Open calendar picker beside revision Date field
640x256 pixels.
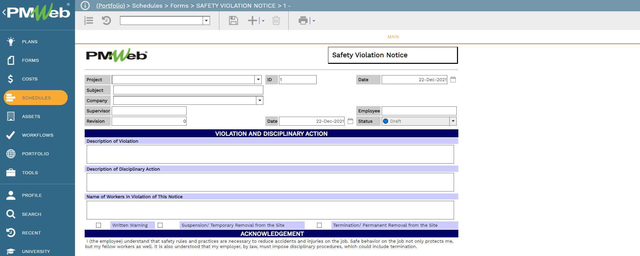(350, 121)
